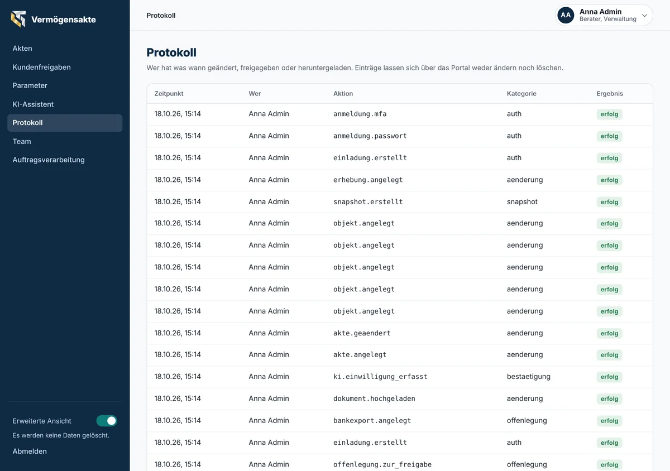Toggle the Erweiterte Ansicht switch
Image resolution: width=670 pixels, height=471 pixels.
107,421
